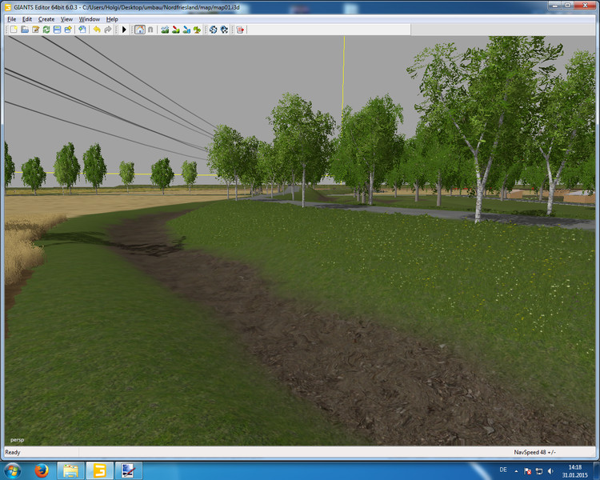Viewport: 600px width, 480px height.
Task: Click the Open file folder icon
Action: (24, 30)
